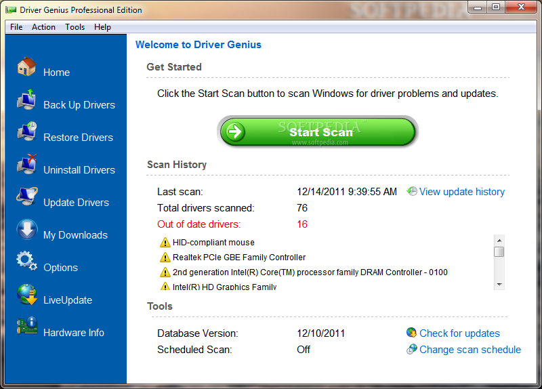Open LiveUpdate label in sidebar
This screenshot has width=542, height=389.
tap(68, 300)
